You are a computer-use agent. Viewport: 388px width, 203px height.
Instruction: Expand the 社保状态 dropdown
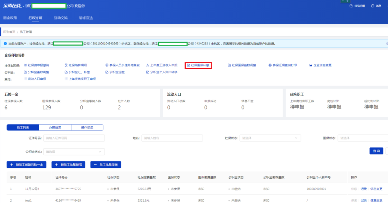click(x=270, y=138)
